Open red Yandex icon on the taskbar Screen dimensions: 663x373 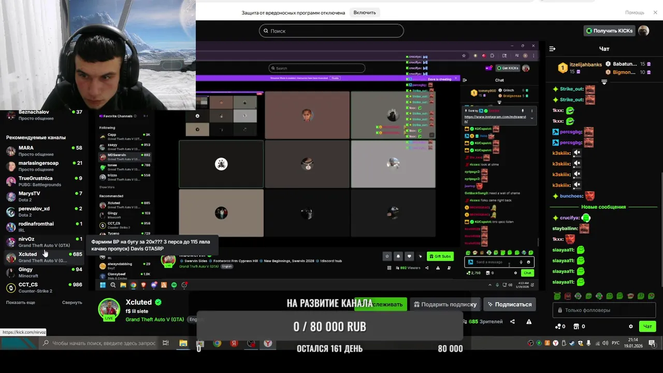pos(234,343)
